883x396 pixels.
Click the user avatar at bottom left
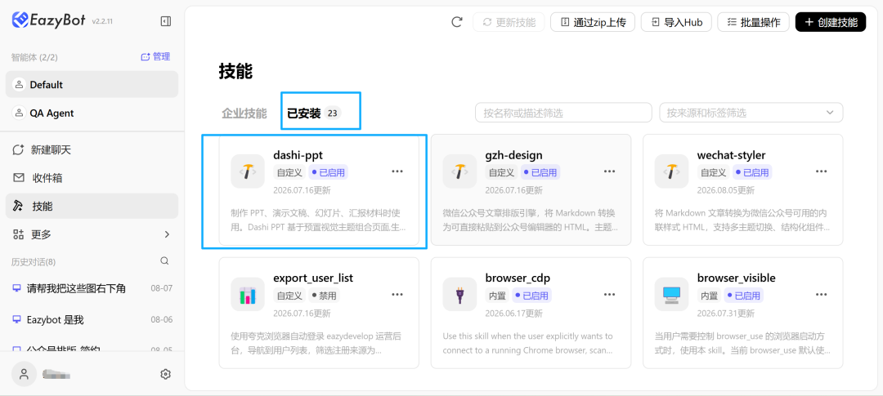coord(24,374)
